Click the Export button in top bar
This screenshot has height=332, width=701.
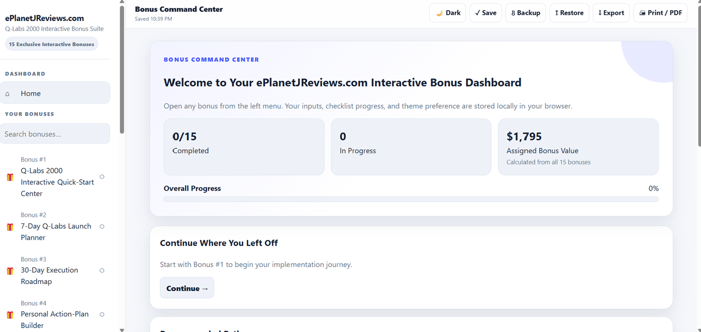(x=611, y=13)
